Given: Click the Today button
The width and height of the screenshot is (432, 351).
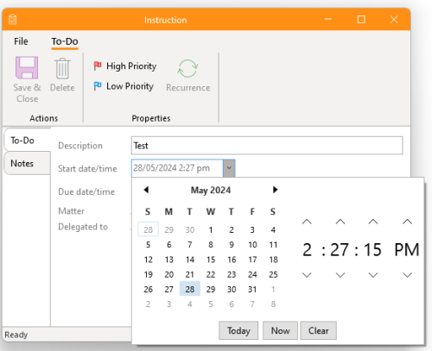Looking at the screenshot, I should (238, 330).
